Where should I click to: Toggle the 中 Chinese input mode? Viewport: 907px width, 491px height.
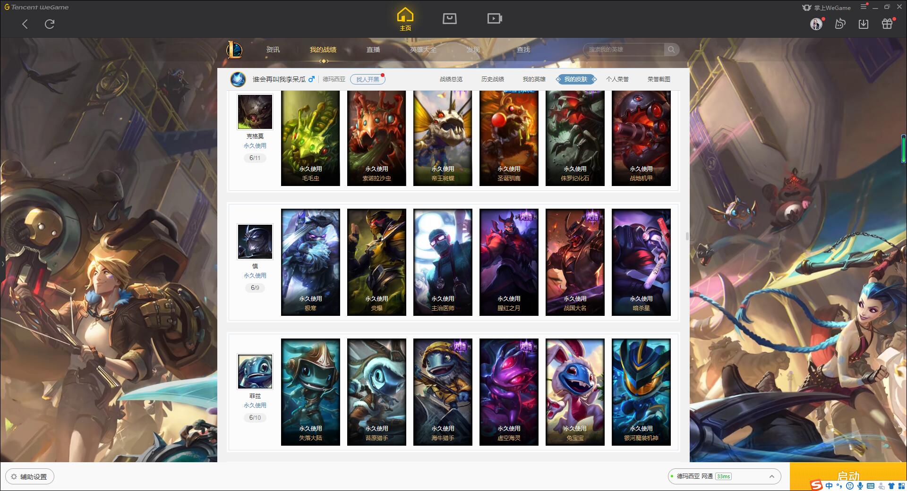tap(829, 486)
